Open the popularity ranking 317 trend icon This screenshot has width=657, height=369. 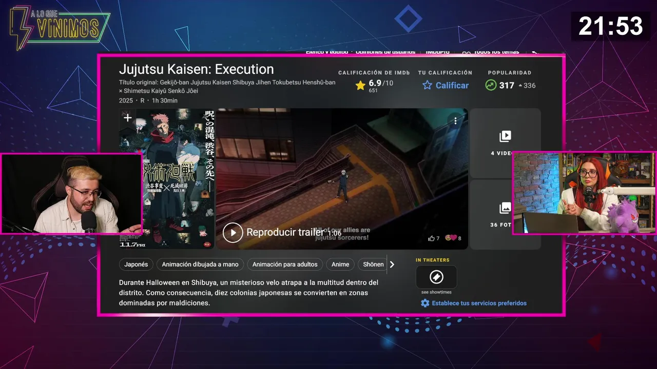point(491,85)
